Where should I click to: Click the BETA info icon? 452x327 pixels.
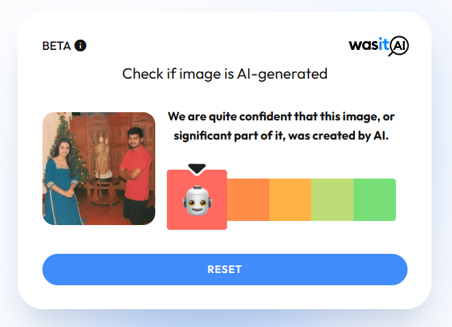point(81,46)
